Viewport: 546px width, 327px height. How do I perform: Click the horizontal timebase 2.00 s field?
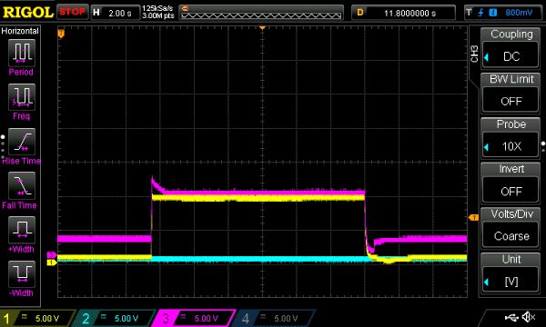click(x=116, y=13)
